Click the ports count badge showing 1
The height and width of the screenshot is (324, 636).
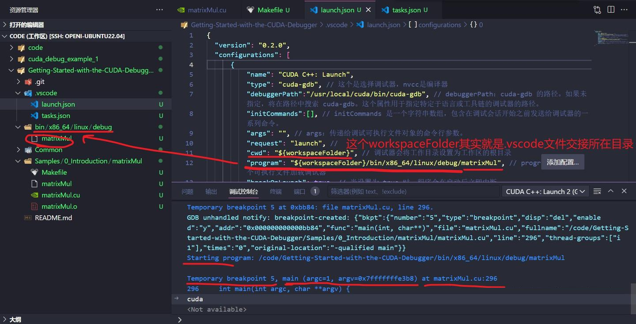click(x=314, y=191)
